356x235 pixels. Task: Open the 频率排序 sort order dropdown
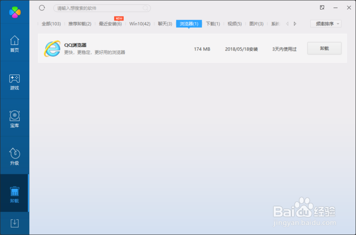[325, 23]
